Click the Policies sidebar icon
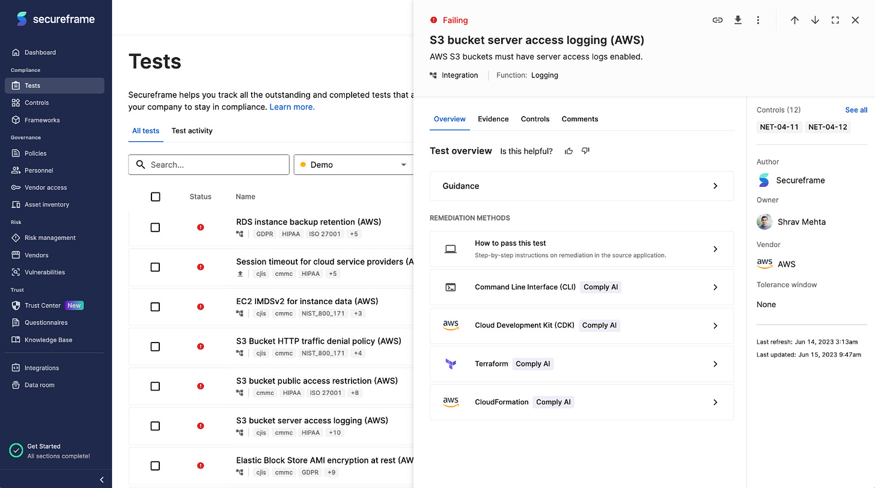This screenshot has height=488, width=875. [16, 153]
